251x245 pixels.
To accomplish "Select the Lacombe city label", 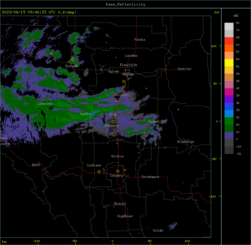I will point(131,56).
